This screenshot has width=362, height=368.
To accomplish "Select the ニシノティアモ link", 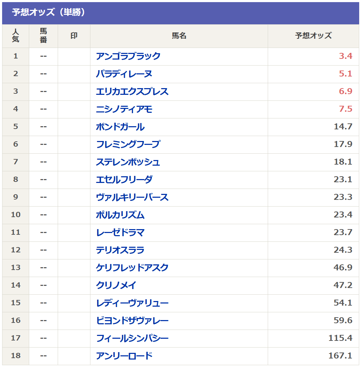I will coord(124,109).
